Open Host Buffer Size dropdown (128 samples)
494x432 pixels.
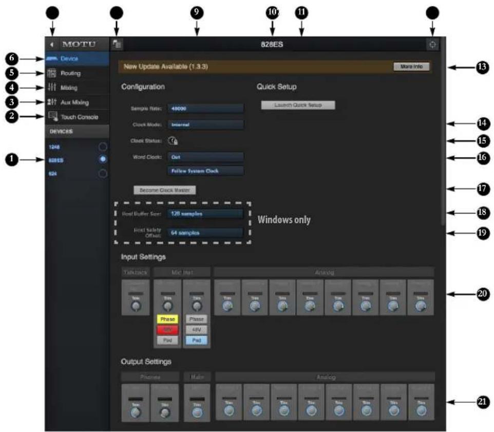pyautogui.click(x=205, y=213)
